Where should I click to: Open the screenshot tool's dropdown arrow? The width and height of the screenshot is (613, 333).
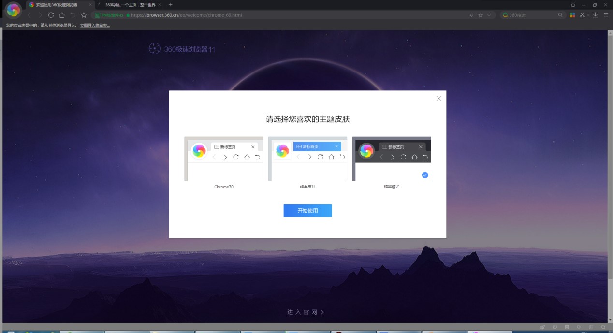587,15
